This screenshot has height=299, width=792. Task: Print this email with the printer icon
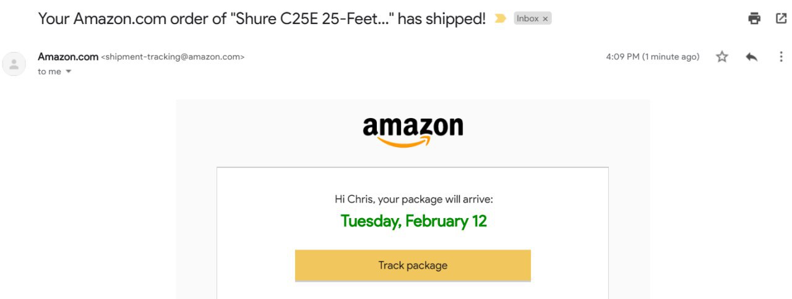(754, 19)
